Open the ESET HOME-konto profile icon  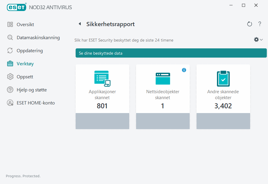[9, 103]
